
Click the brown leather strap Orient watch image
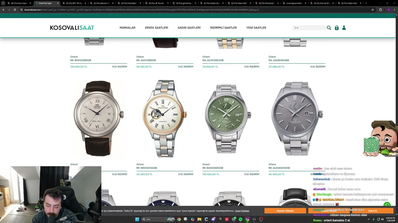pos(99,119)
